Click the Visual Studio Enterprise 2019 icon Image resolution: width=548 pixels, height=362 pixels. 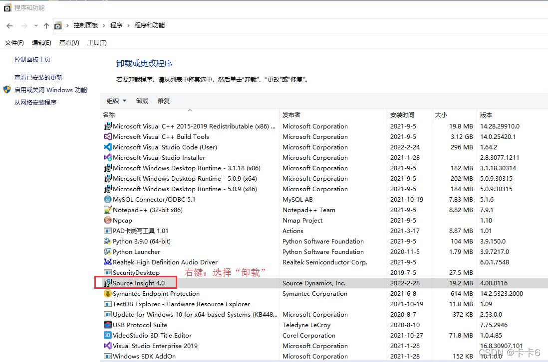click(108, 346)
